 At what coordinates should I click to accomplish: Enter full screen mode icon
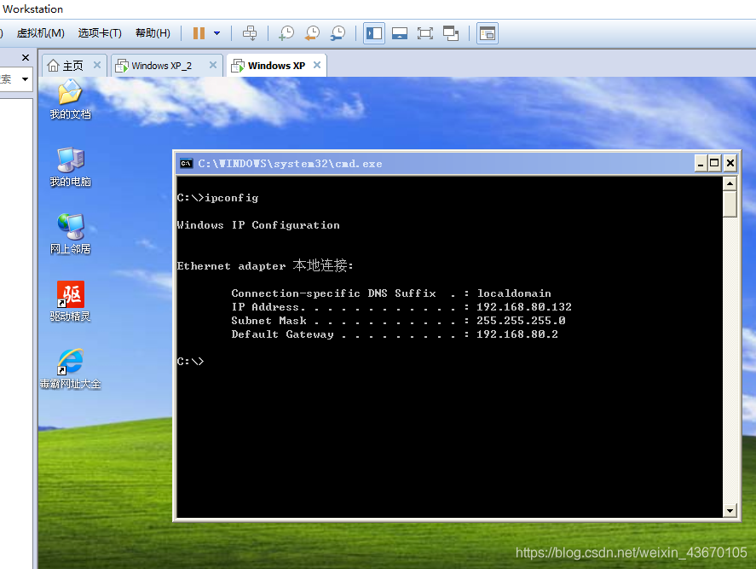point(425,33)
